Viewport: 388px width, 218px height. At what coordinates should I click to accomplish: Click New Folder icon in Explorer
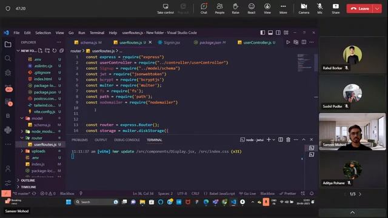coord(47,51)
